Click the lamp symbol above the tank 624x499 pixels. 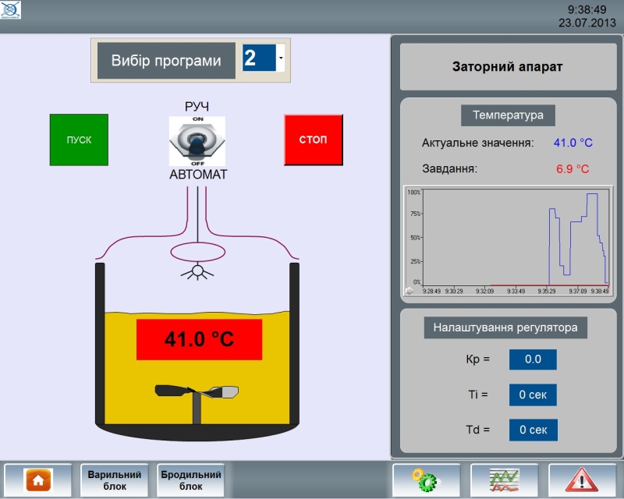[x=198, y=271]
